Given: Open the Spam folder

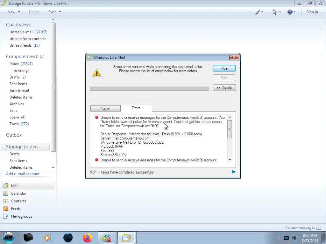Looking at the screenshot, I should click(x=18, y=117).
